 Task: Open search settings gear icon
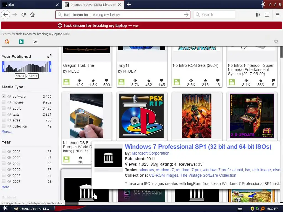(276, 42)
